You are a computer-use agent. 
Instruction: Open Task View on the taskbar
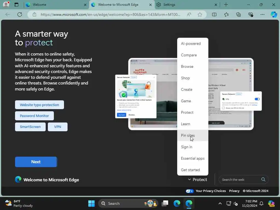click(165, 203)
